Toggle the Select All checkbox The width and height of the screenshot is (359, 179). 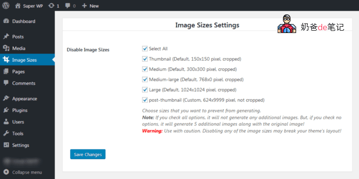[x=145, y=48]
